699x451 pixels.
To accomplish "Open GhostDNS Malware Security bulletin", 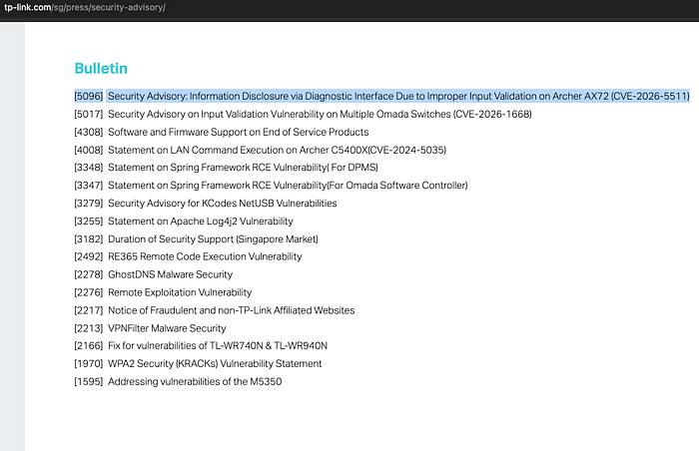I will [170, 274].
